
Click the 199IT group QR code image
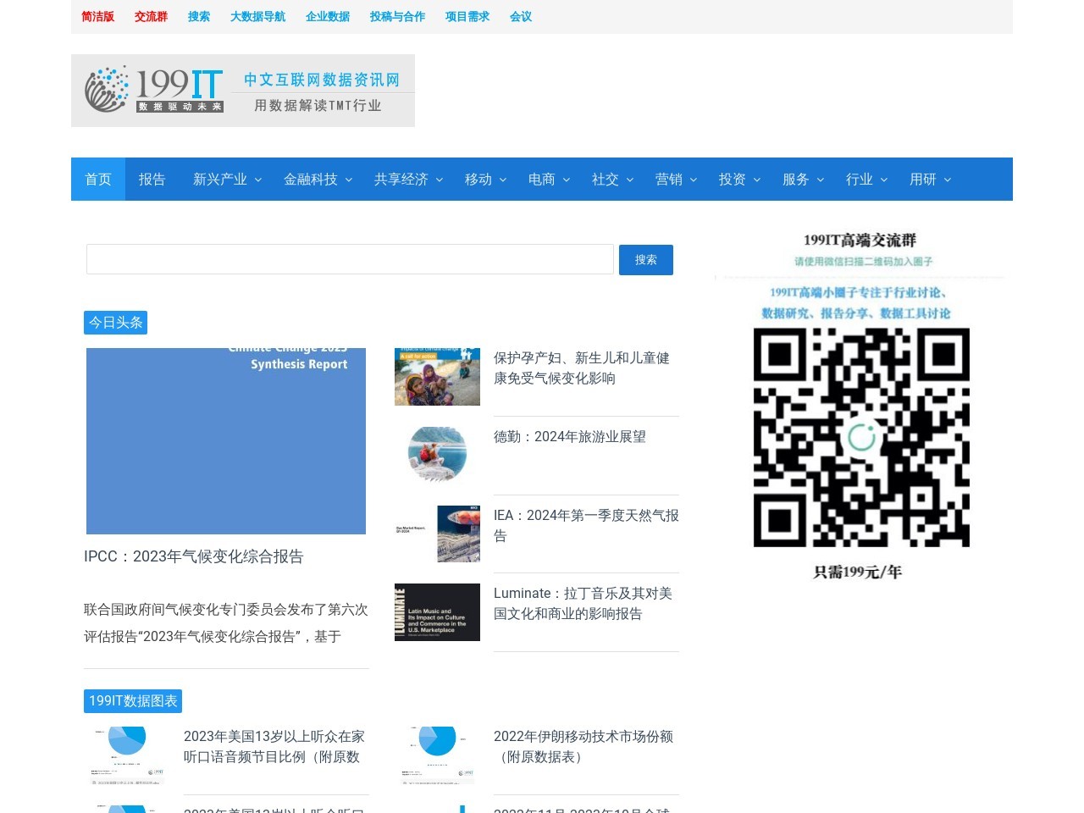click(x=860, y=437)
